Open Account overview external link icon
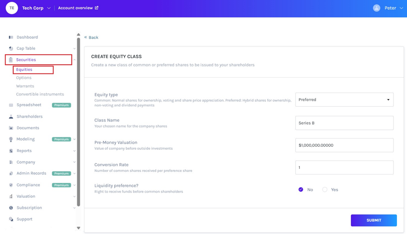The height and width of the screenshot is (234, 407). [97, 8]
